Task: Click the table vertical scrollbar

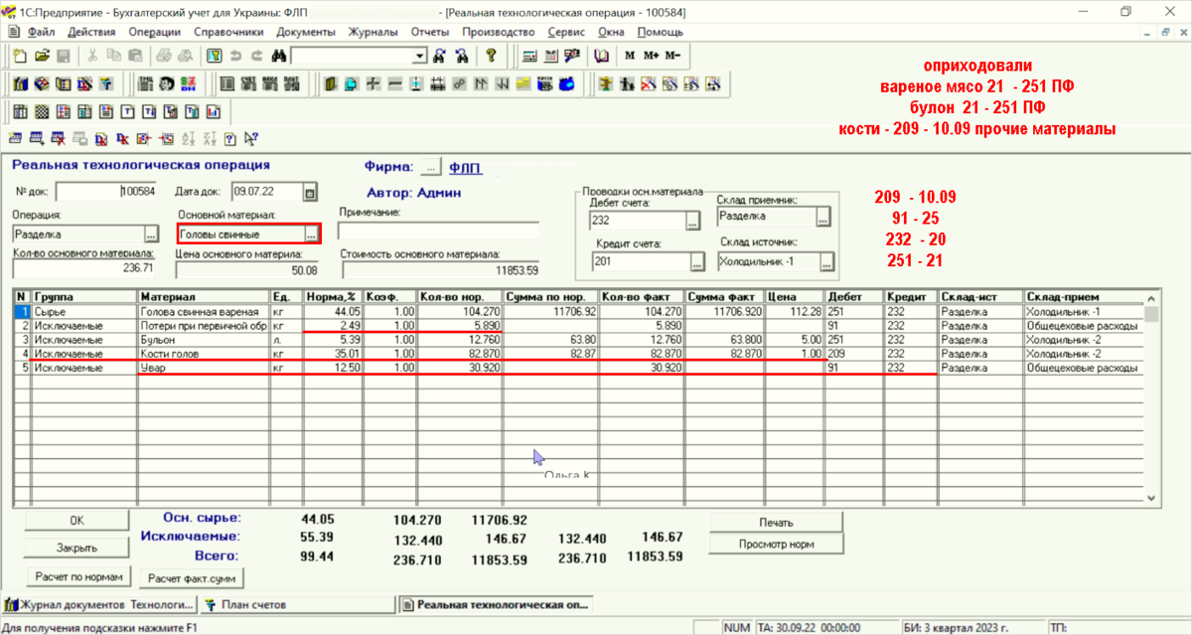Action: (1152, 397)
